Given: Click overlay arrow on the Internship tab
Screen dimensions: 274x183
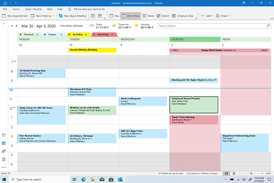Looking at the screenshot, I should pyautogui.click(x=94, y=34).
